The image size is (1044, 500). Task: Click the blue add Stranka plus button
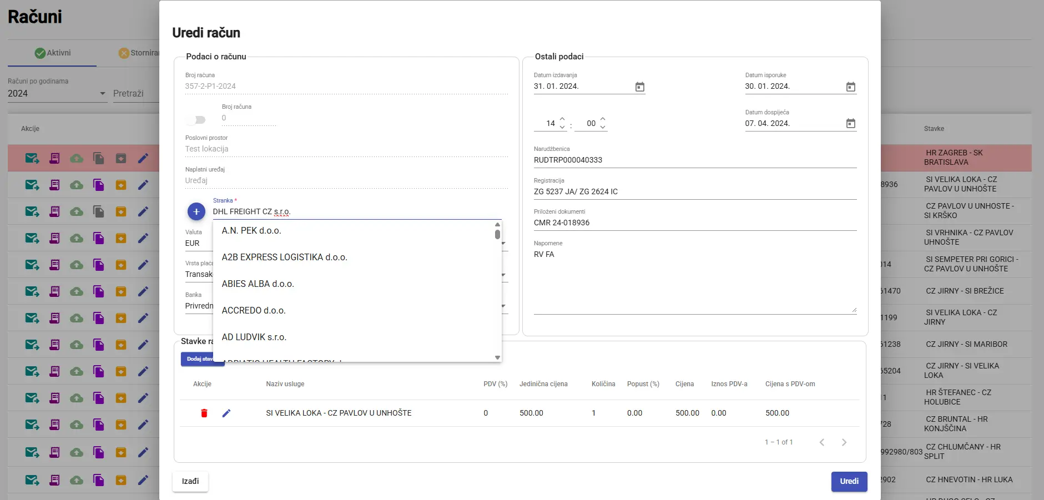[x=196, y=211]
